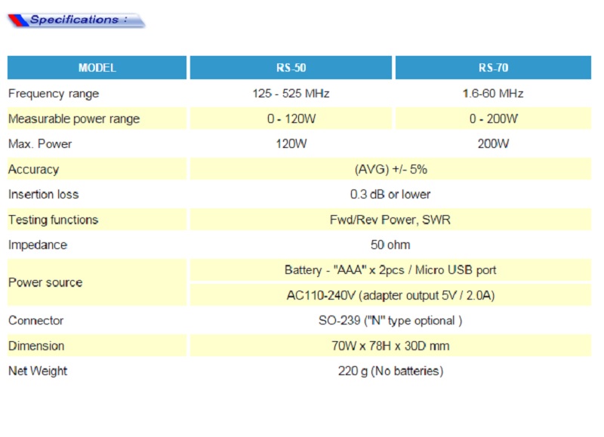Click the 50 ohm impedance value
This screenshot has height=437, width=604.
pos(390,245)
